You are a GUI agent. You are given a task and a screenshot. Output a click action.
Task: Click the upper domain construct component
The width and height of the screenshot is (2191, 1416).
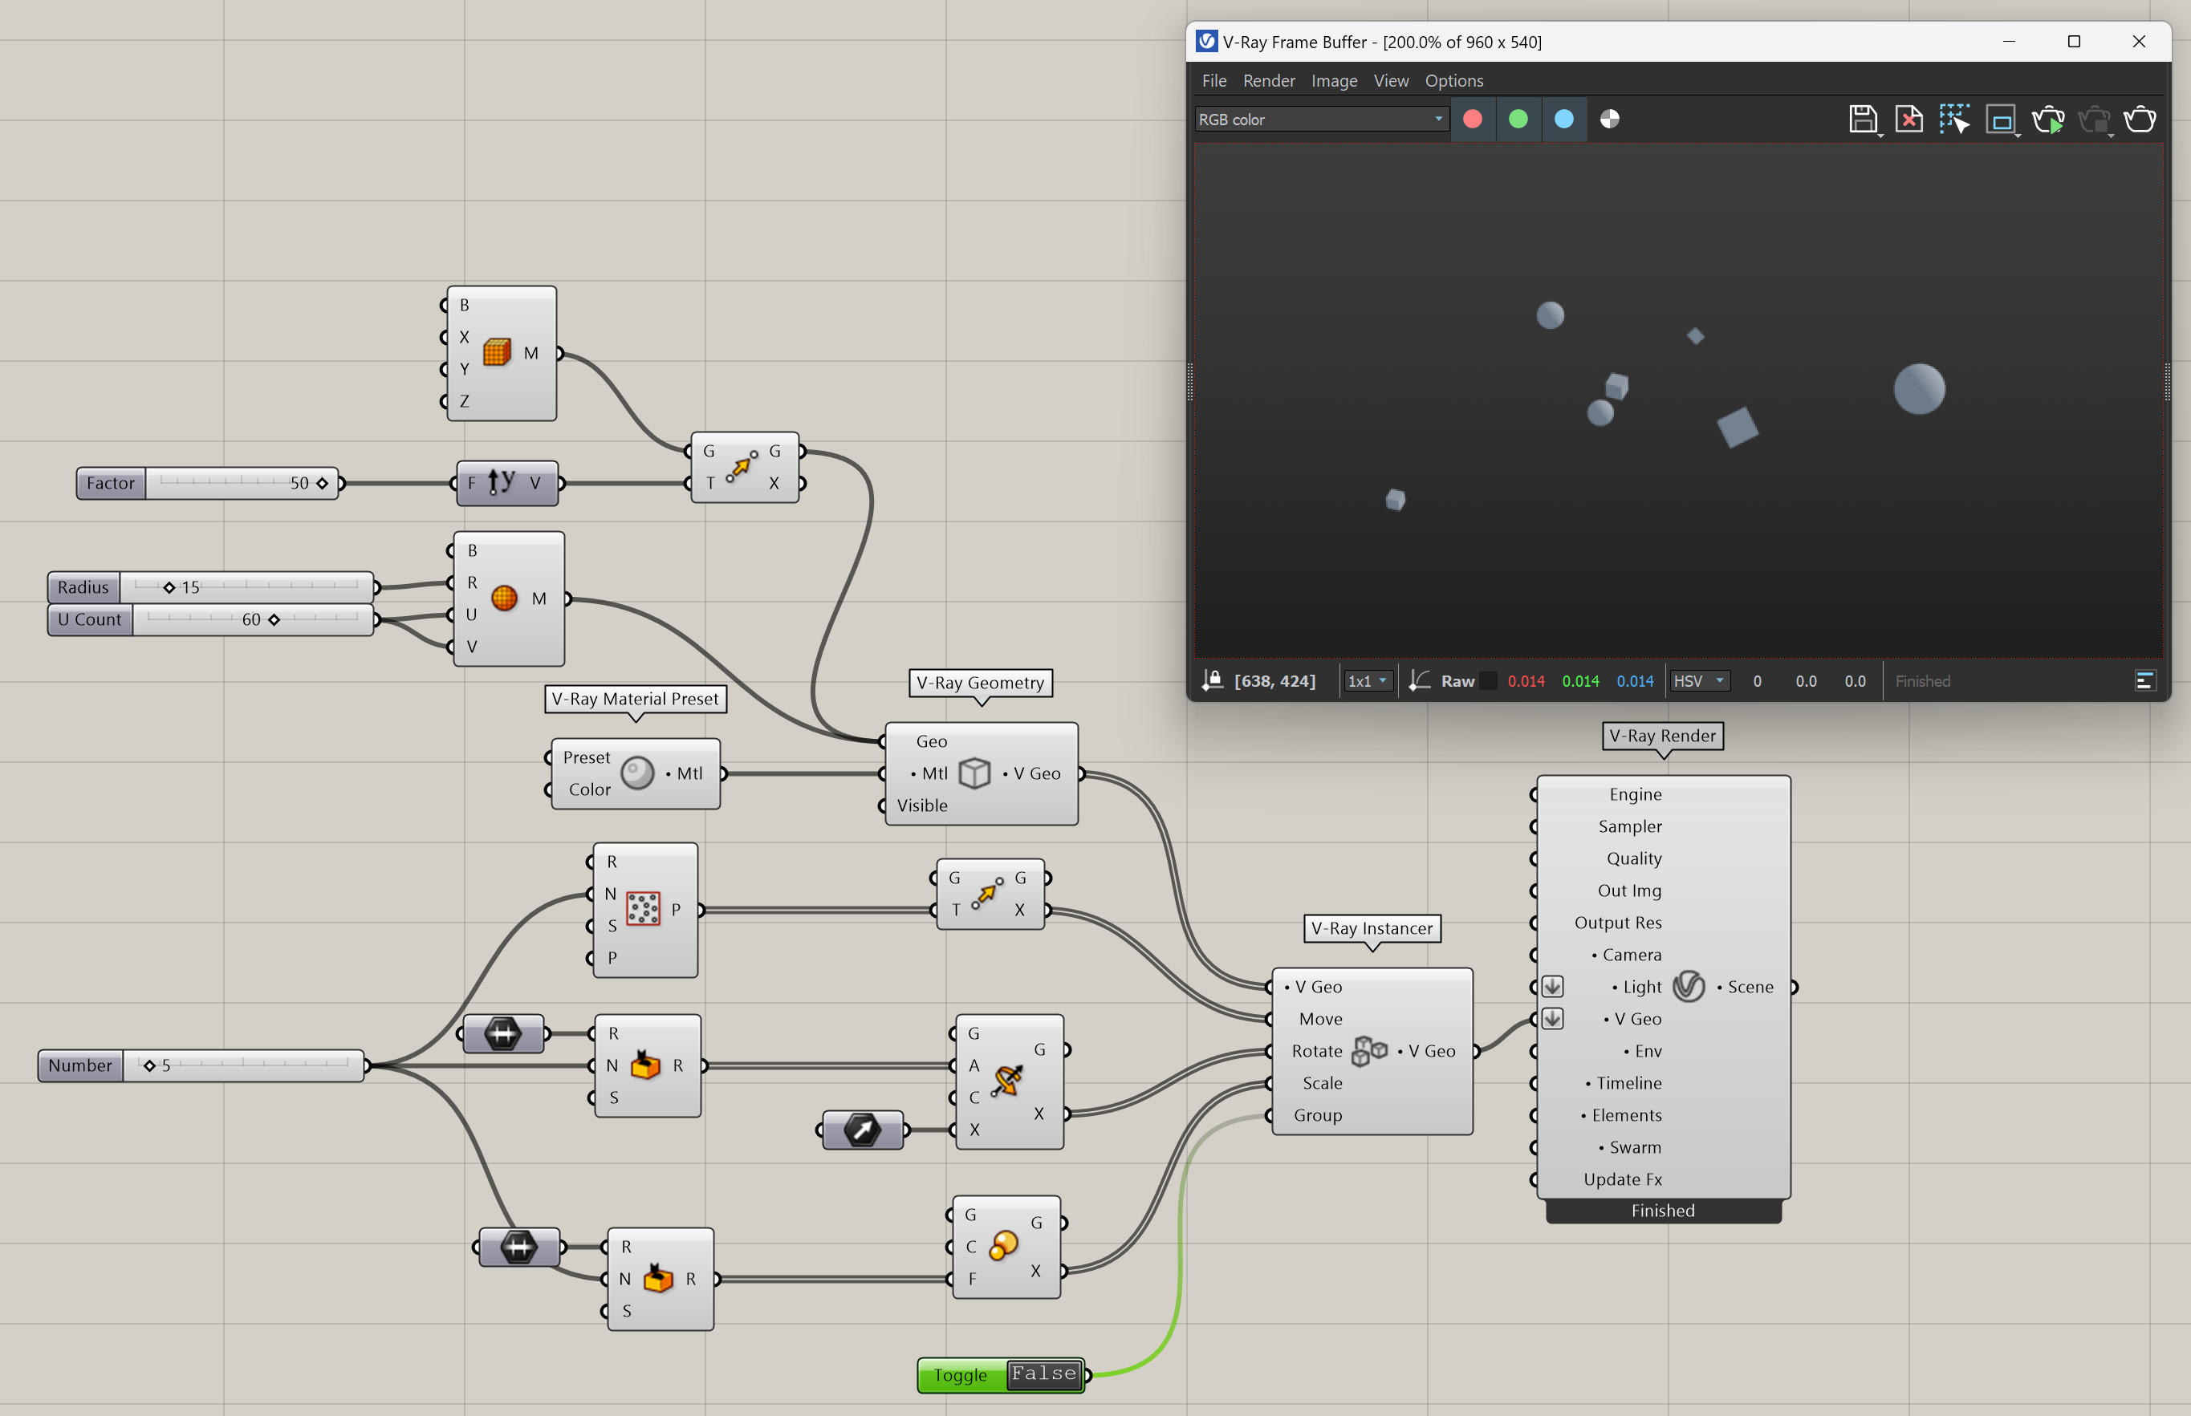503,1033
